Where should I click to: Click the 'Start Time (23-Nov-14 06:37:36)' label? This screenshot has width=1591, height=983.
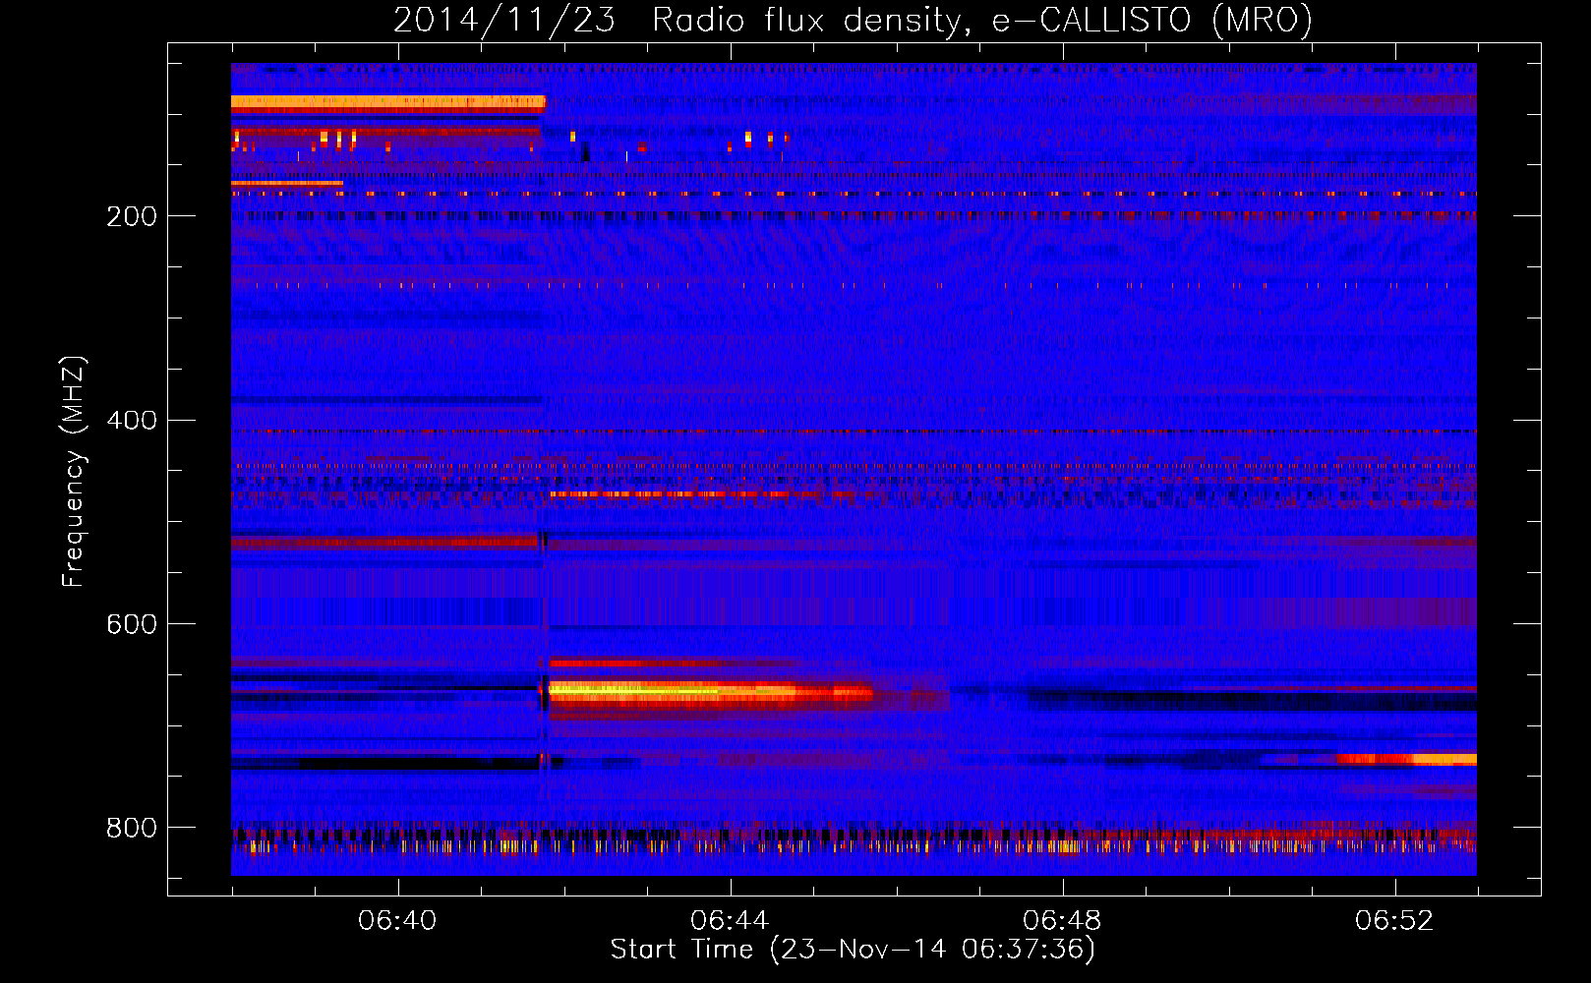pos(853,950)
